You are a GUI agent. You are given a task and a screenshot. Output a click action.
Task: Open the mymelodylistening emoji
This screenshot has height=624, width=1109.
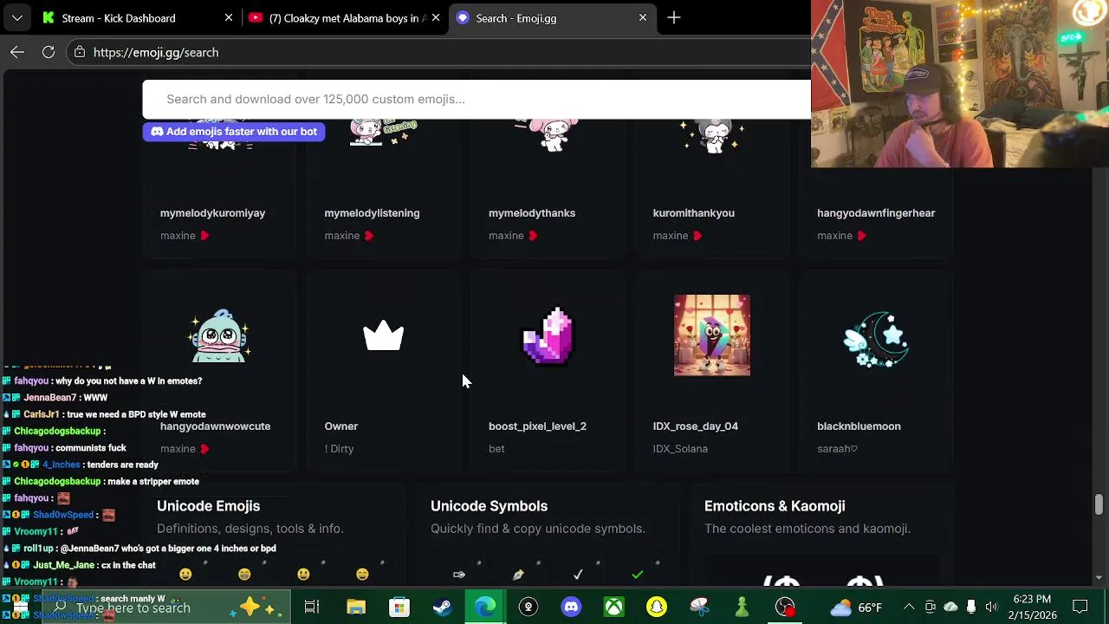372,213
